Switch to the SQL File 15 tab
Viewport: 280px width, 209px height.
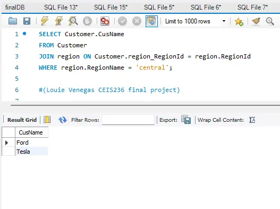click(111, 7)
